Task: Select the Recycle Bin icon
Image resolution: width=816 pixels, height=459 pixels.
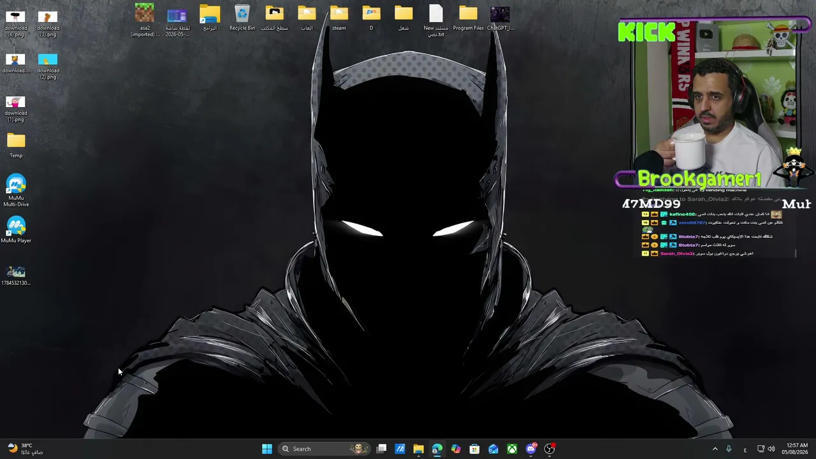Action: click(242, 18)
